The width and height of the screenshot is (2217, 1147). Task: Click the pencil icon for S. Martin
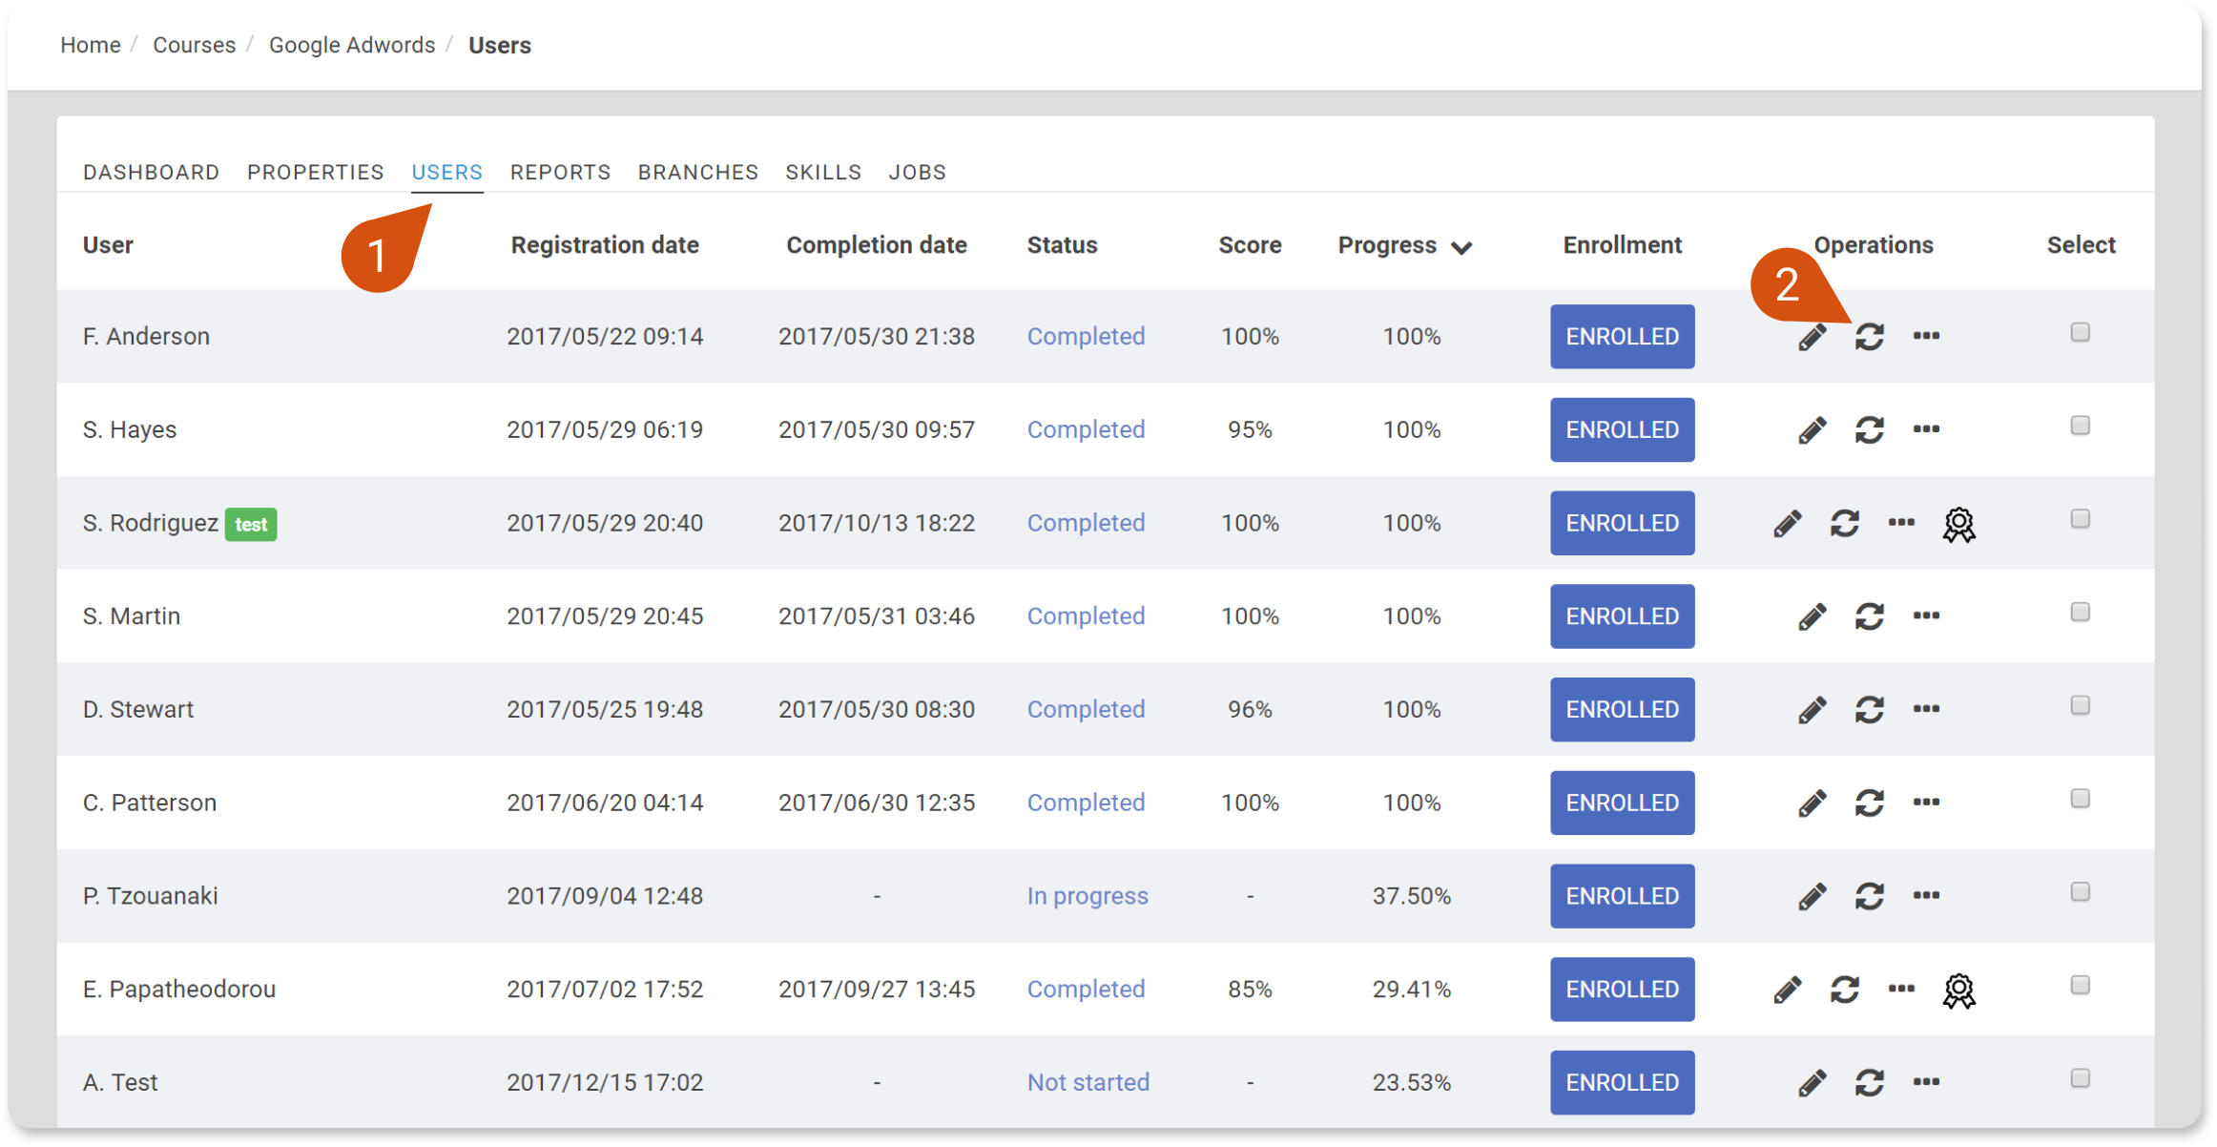1813,617
